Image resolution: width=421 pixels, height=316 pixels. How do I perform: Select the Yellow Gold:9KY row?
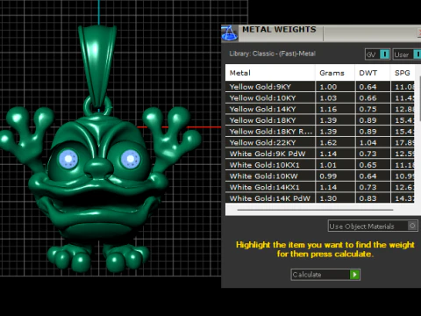pyautogui.click(x=320, y=87)
